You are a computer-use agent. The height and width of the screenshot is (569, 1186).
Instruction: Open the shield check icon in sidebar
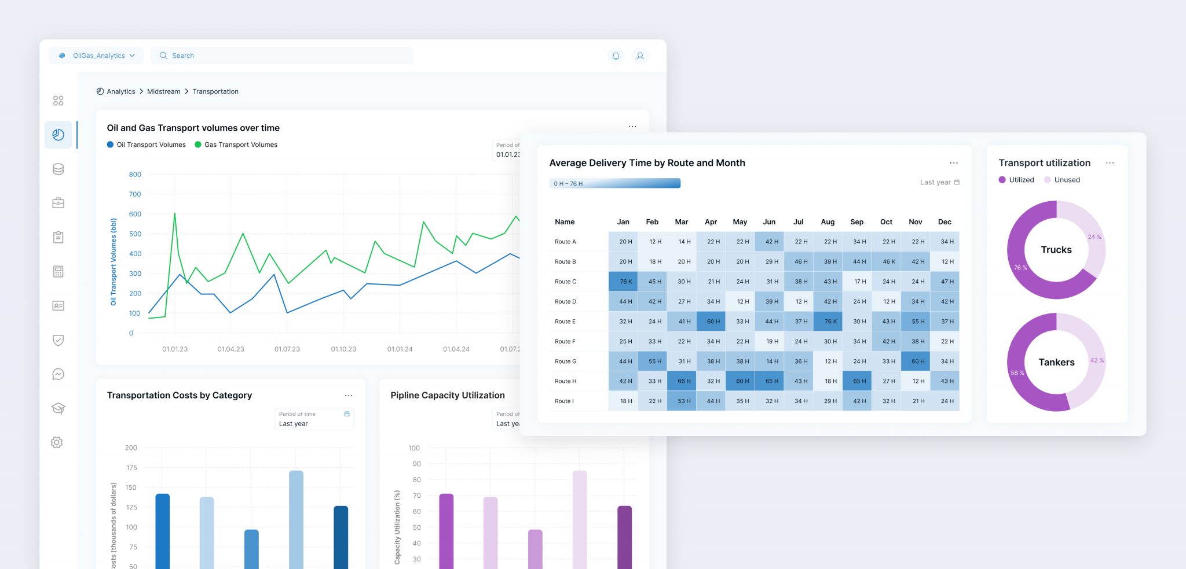point(58,340)
